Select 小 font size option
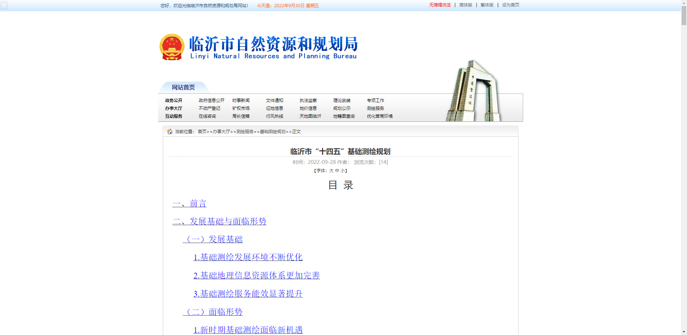 pyautogui.click(x=342, y=171)
